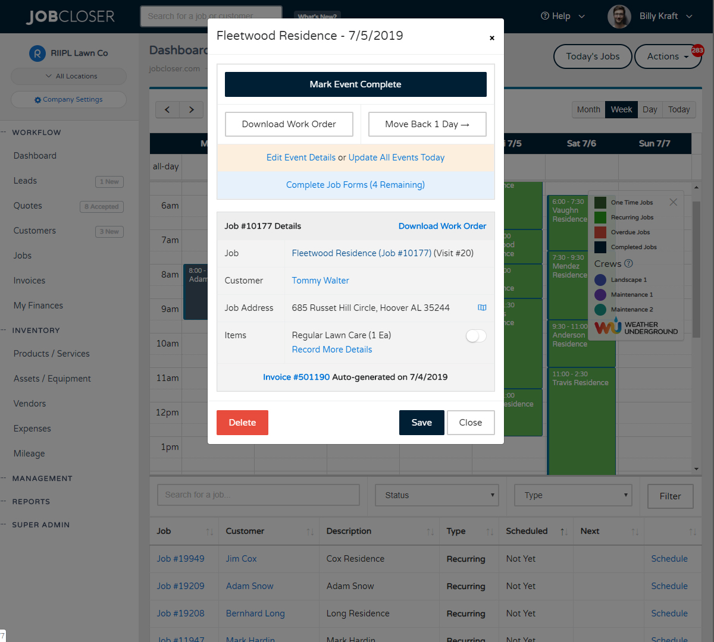Toggle the Regular Lawn Care item switch
Viewport: 714px width, 642px height.
point(476,336)
